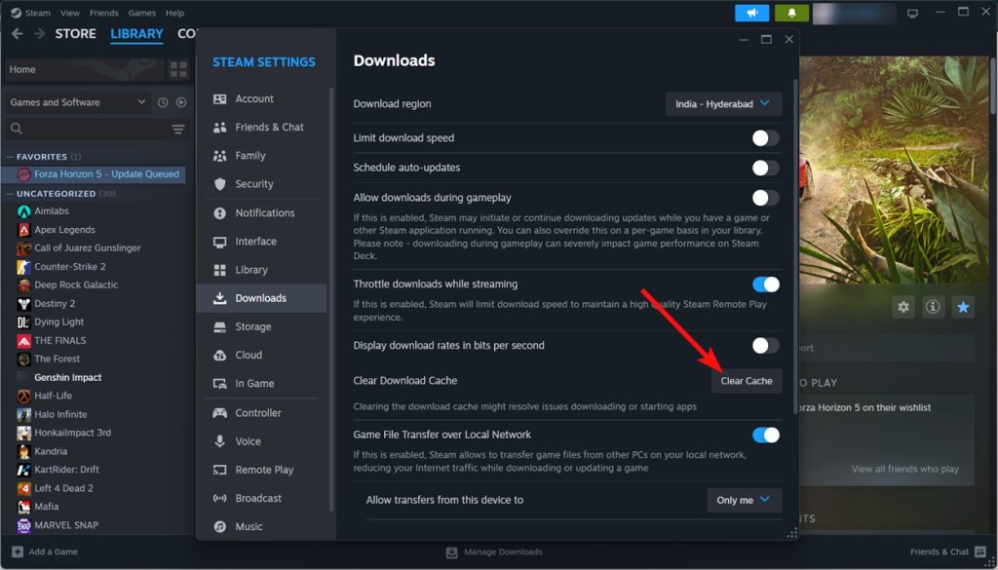998x570 pixels.
Task: Open Cloud settings
Action: pos(249,355)
